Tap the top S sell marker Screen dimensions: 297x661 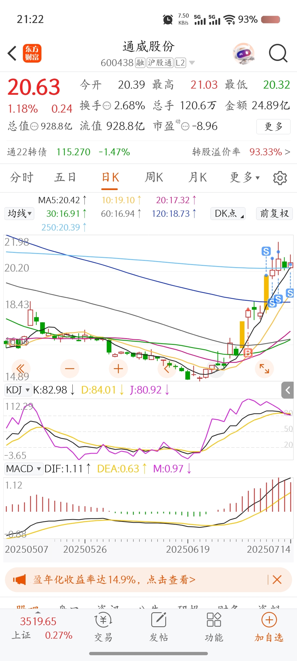(266, 251)
